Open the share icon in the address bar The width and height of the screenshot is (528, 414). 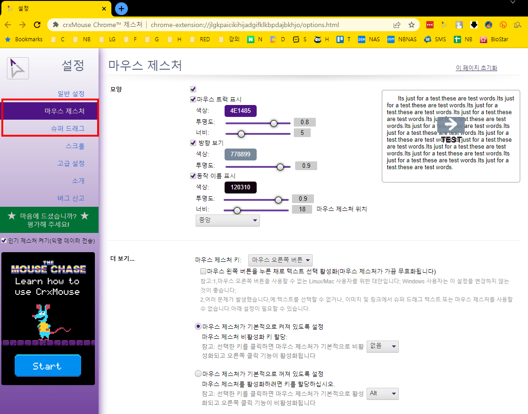point(396,25)
